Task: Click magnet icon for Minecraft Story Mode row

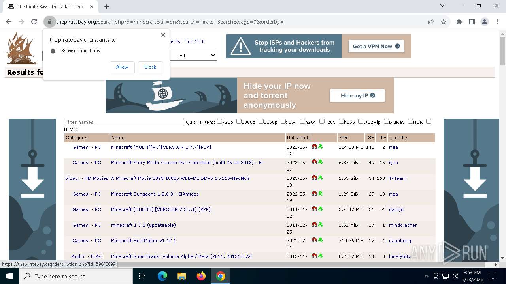Action: pos(314,162)
